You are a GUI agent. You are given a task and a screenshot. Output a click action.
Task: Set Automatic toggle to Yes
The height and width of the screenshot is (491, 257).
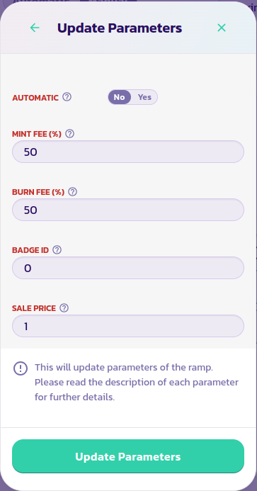144,97
